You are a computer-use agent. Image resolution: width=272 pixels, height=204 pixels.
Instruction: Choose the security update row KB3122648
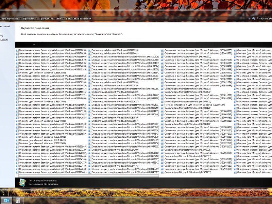51,169
